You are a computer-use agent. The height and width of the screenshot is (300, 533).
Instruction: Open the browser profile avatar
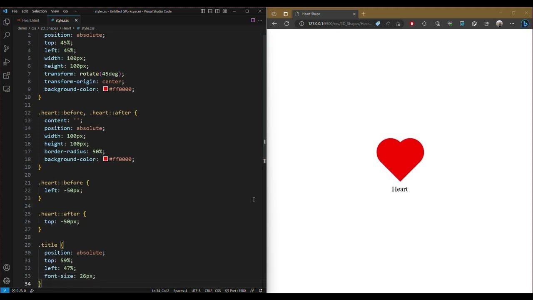[x=499, y=24]
